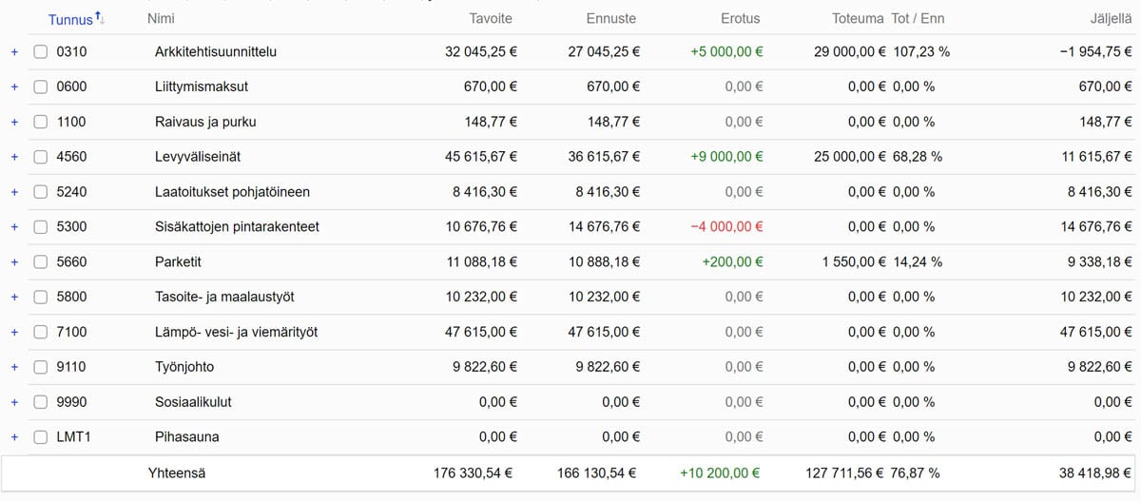Click plus icon next to 9110 Työnjohto
The image size is (1141, 501).
tap(14, 367)
